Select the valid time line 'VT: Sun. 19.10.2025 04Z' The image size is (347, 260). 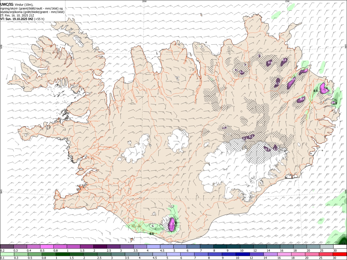17,19
